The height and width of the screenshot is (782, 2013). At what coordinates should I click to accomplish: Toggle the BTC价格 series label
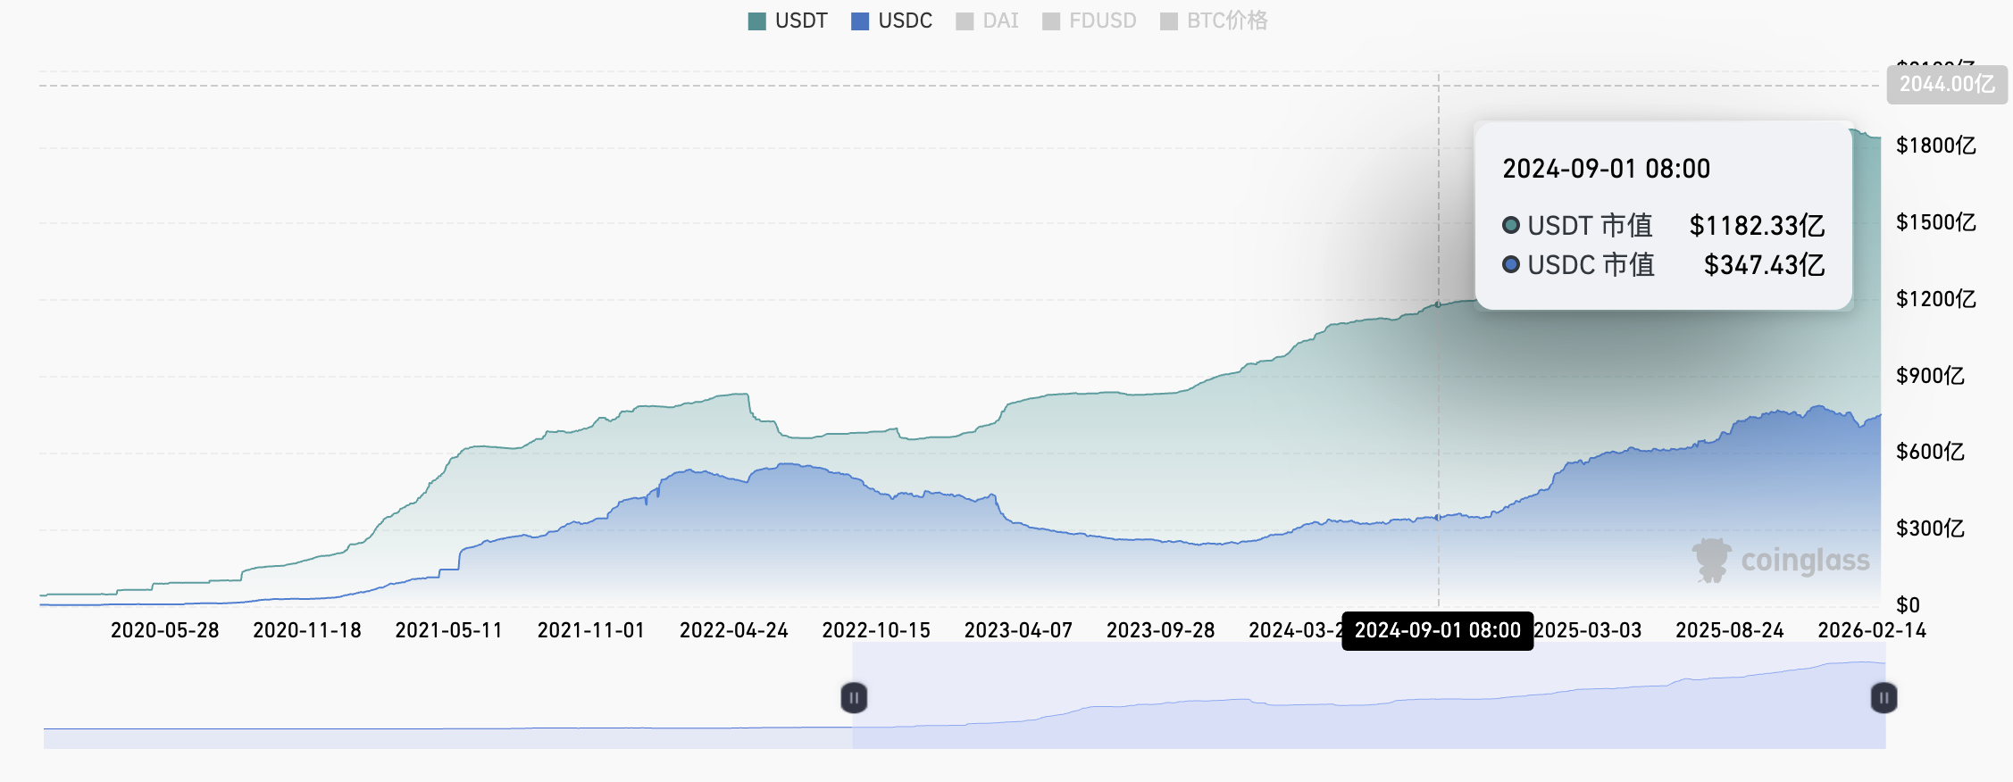coord(1226,21)
